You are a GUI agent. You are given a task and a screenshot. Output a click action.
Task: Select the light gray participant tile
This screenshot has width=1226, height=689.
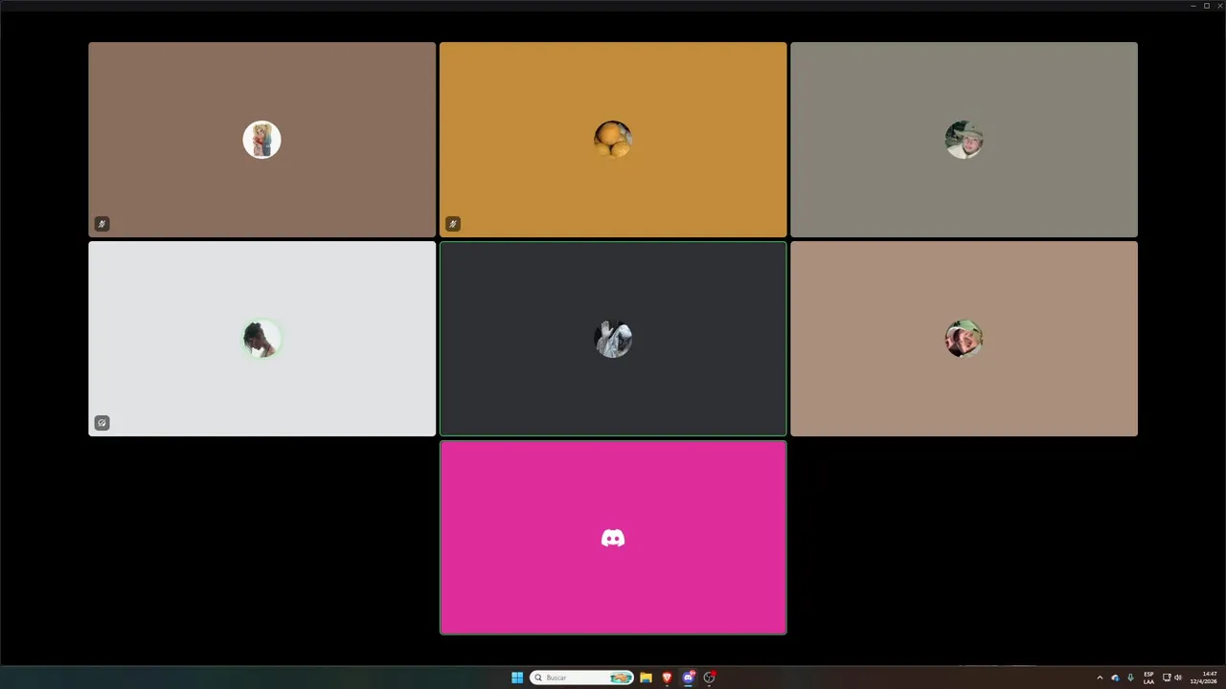pos(261,339)
